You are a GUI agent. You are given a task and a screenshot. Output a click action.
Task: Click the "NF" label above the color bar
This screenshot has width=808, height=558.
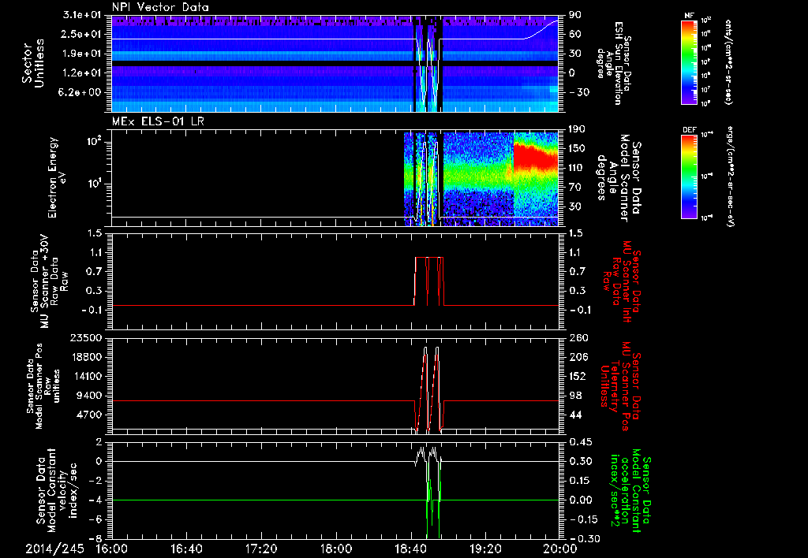pos(689,16)
